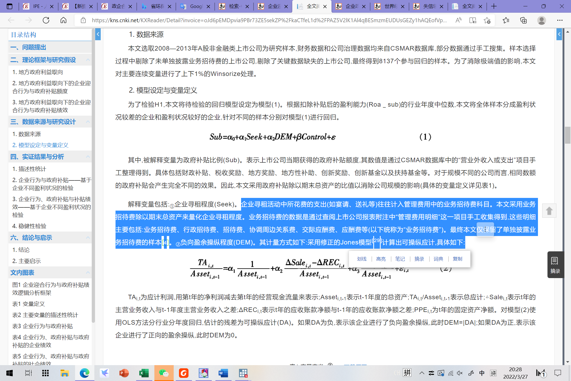Open WeChat from the taskbar
The image size is (571, 381).
tap(164, 373)
